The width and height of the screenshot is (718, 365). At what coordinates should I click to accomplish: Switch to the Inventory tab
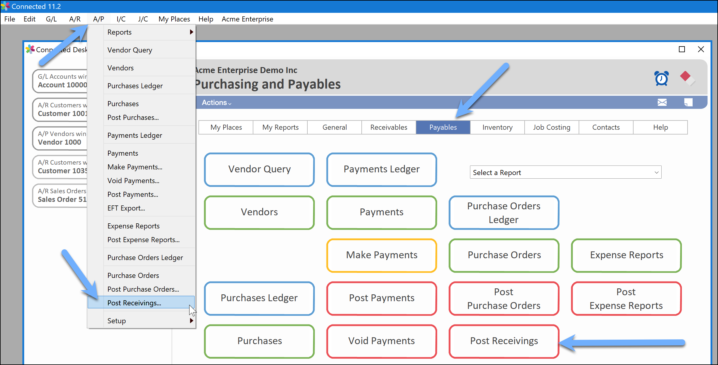coord(497,127)
